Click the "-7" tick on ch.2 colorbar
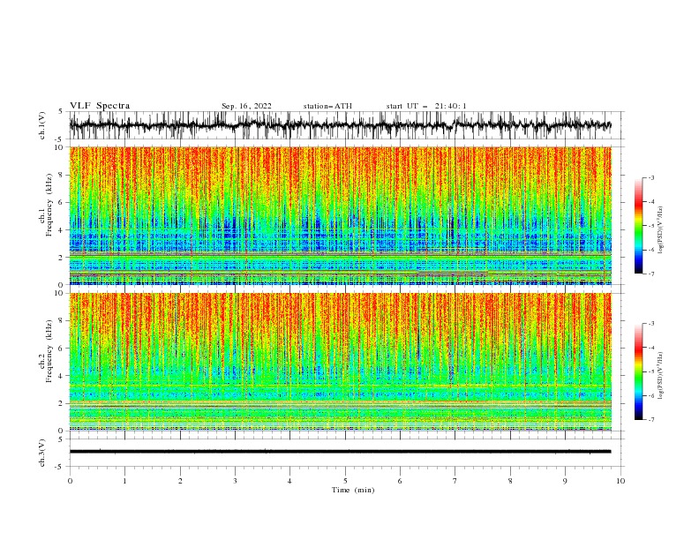Screen dimensions: 699x540 coord(650,420)
